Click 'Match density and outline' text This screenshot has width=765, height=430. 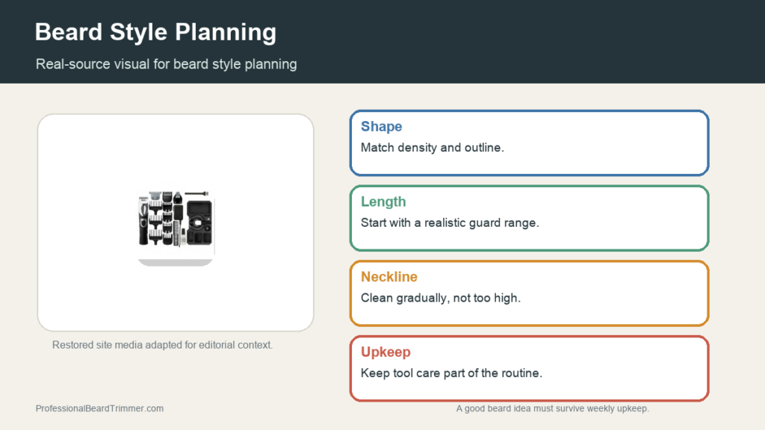click(x=433, y=148)
